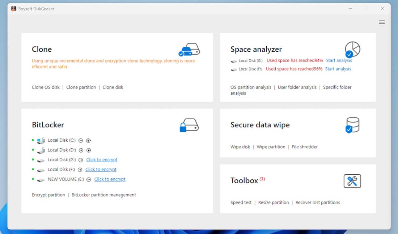Open the Toolbox wrench icon
Screen dimensions: 398x234
352,181
